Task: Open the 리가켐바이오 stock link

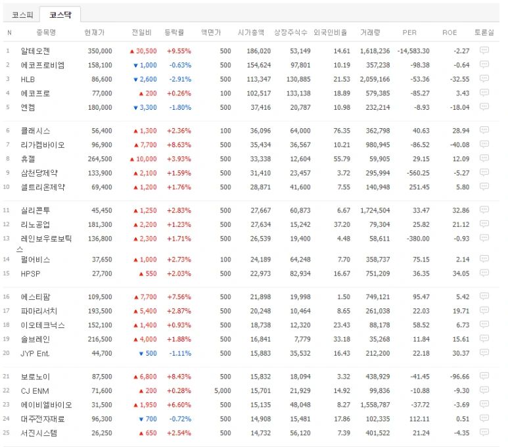Action: pyautogui.click(x=43, y=145)
